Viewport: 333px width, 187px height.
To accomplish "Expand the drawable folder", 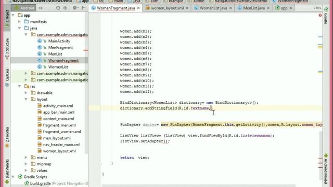I will pyautogui.click(x=26, y=93).
